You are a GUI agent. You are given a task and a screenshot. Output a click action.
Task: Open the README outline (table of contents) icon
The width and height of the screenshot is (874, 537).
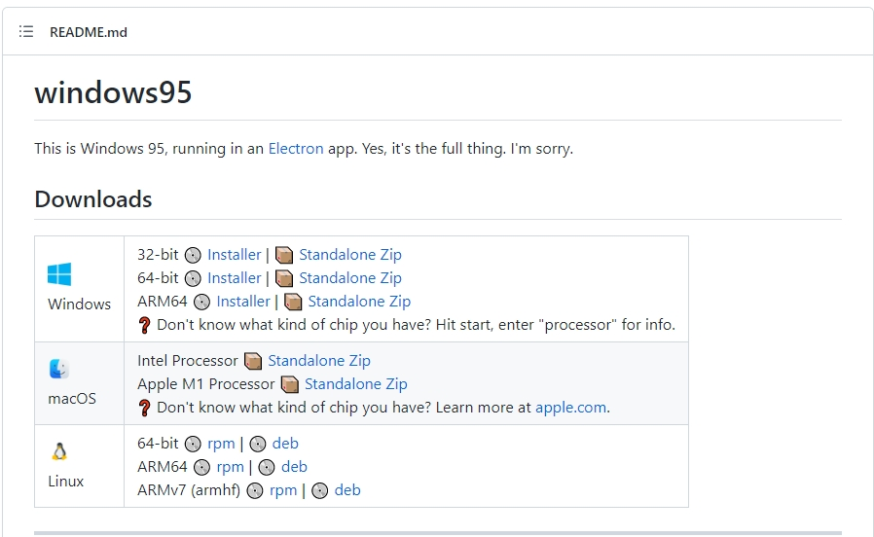(25, 32)
